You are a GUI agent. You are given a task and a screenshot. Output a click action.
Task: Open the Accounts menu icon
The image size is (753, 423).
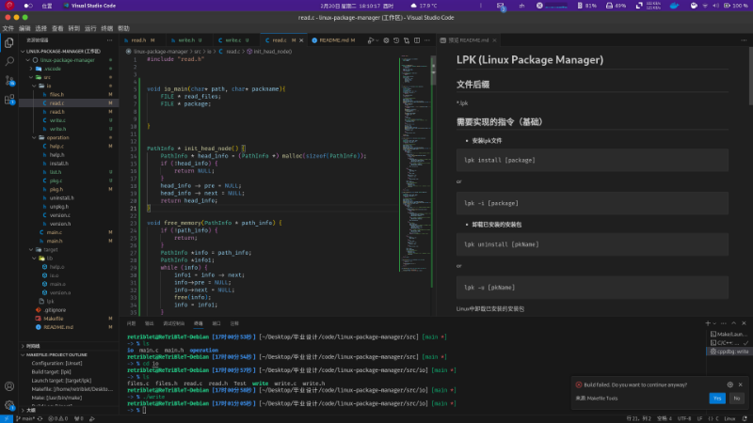click(x=9, y=386)
